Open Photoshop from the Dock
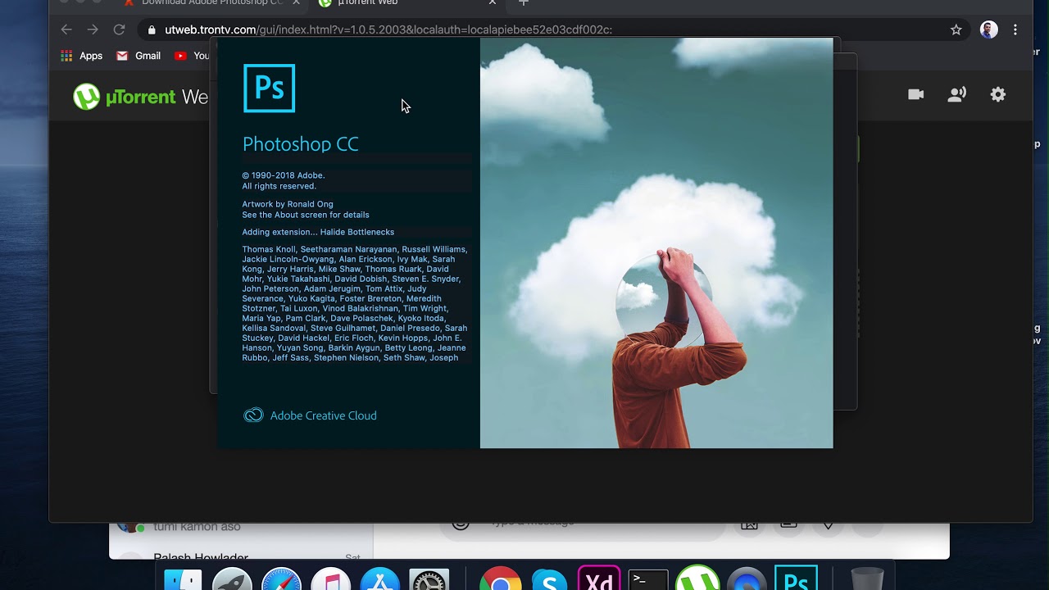Screen dimensions: 1049x590 tap(796, 578)
